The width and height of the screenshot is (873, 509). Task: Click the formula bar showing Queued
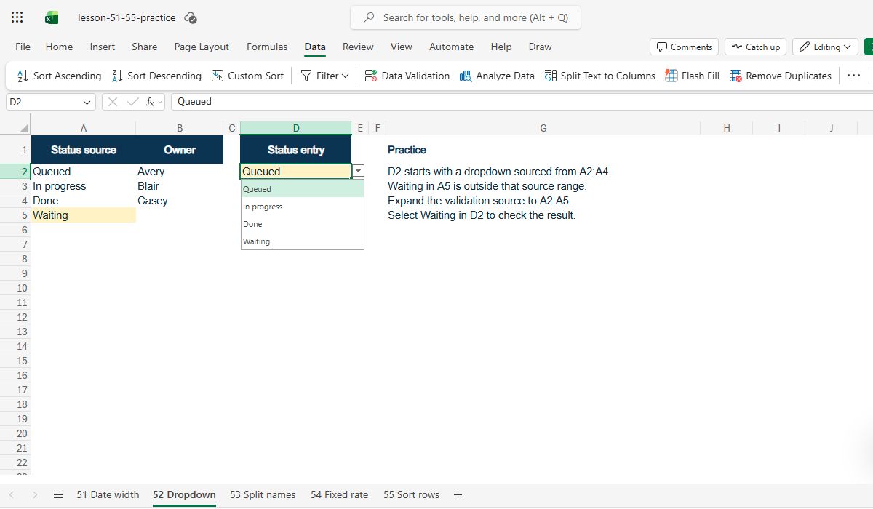[x=521, y=102]
